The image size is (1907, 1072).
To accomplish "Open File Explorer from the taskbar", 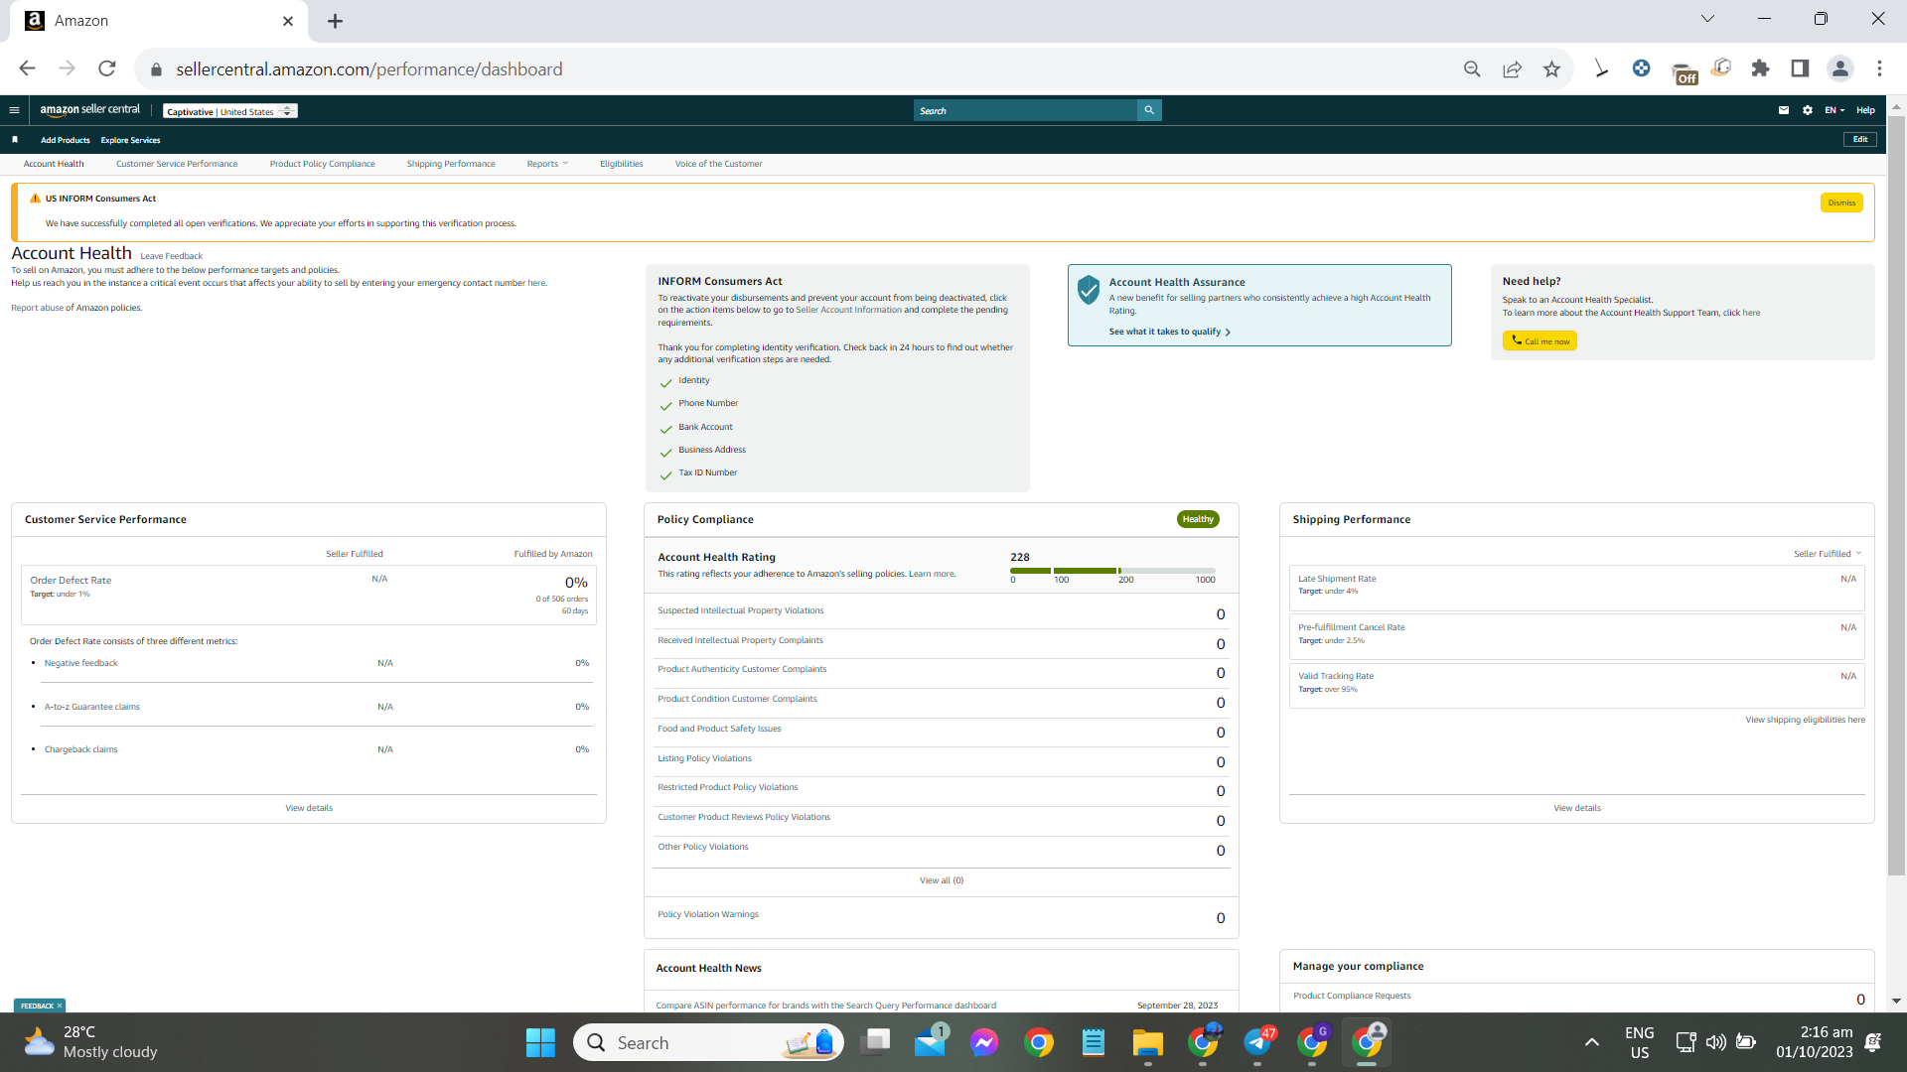I will [x=1147, y=1042].
